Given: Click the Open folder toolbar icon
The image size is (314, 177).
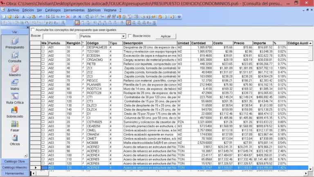Looking at the screenshot, I should click(x=9, y=17).
